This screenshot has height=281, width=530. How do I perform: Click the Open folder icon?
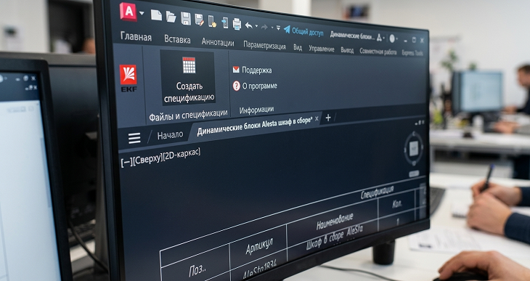click(x=171, y=17)
